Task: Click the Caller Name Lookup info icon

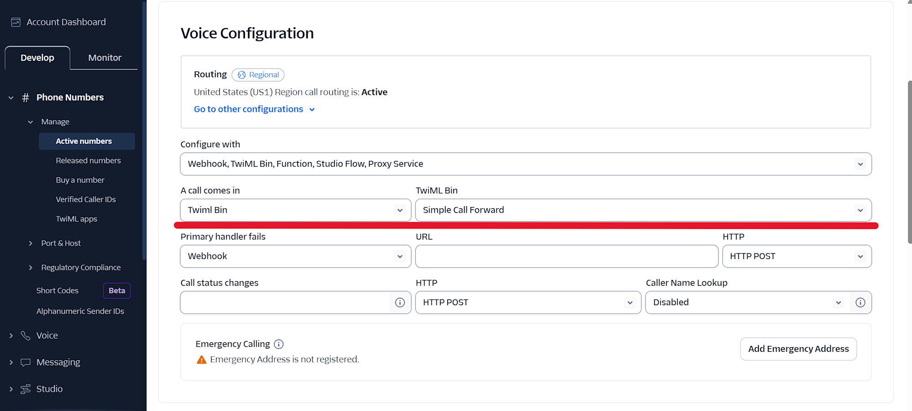Action: coord(860,303)
